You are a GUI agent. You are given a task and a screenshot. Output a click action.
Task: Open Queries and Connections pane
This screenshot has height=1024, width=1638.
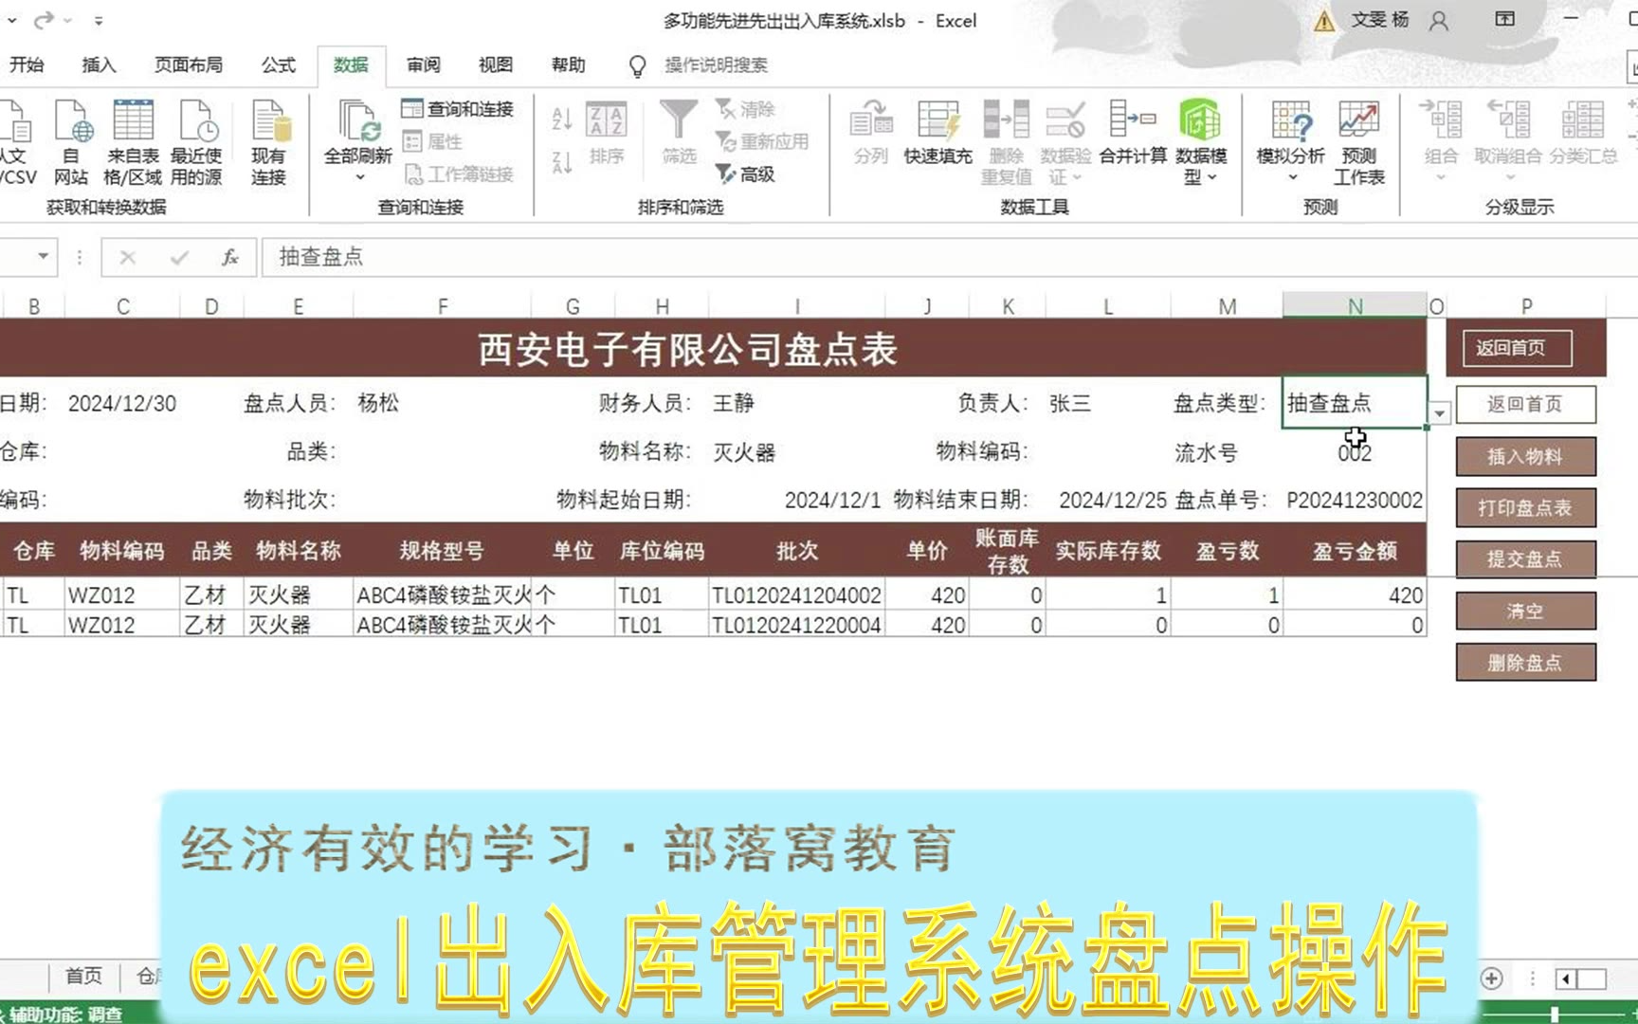(458, 109)
